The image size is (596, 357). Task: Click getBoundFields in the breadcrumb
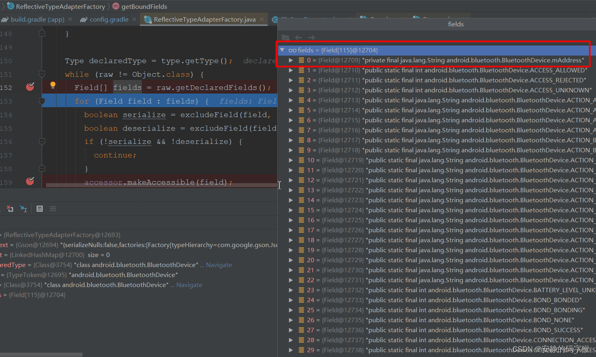144,6
